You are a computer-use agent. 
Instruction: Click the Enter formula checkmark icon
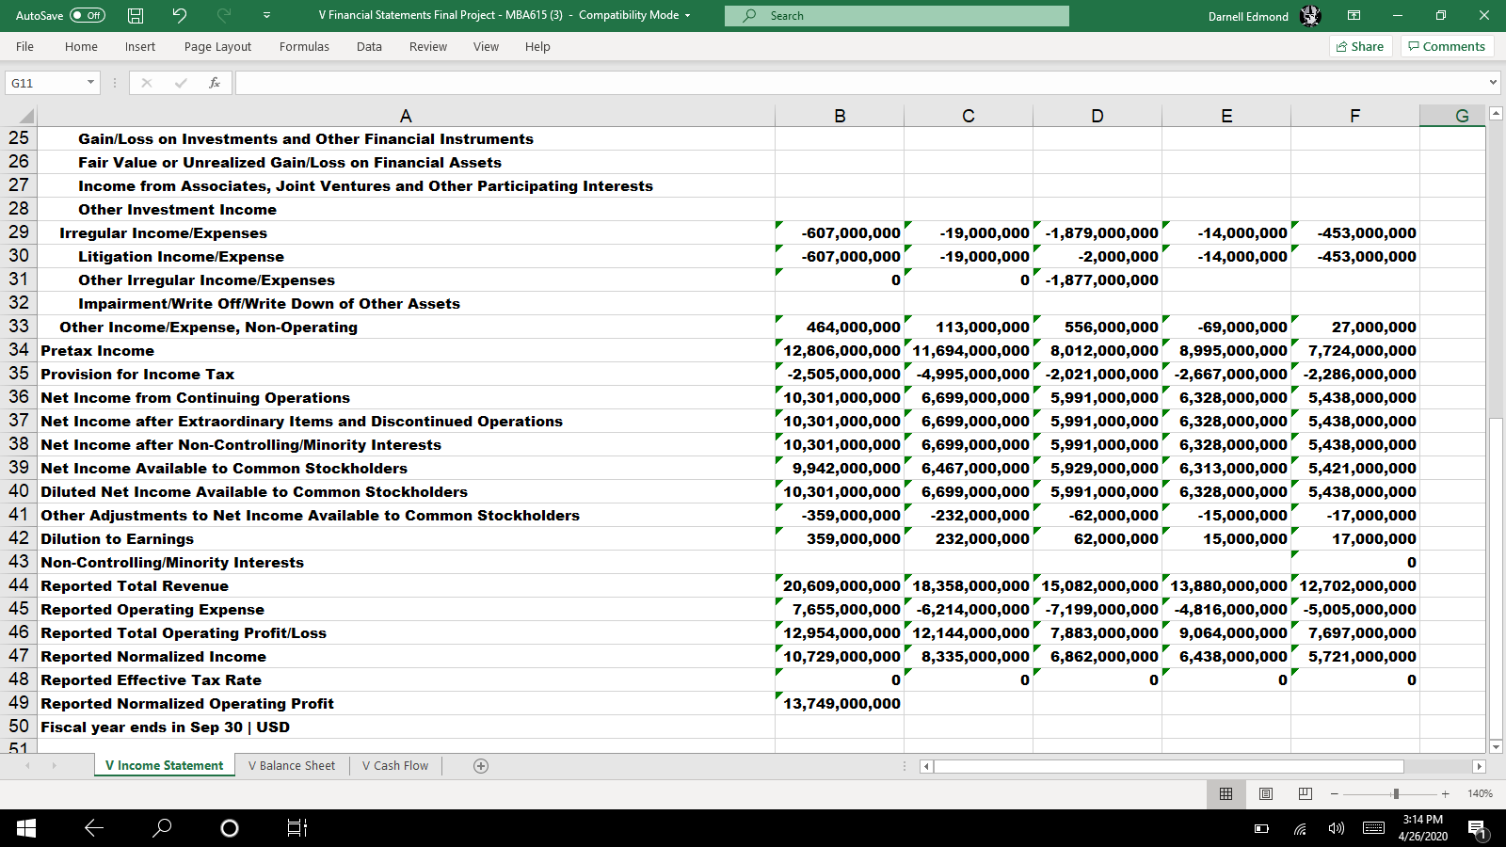click(x=181, y=83)
